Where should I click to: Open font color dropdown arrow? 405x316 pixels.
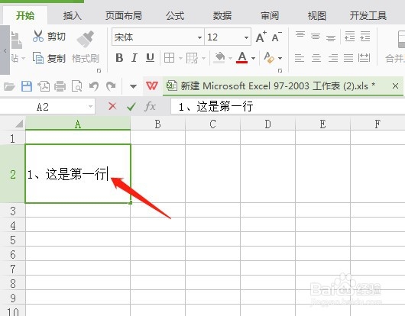tap(254, 58)
